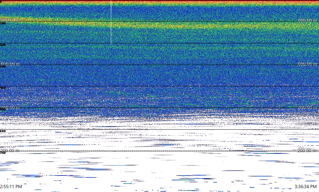Click the 100 depth grid label

click(x=3, y=23)
